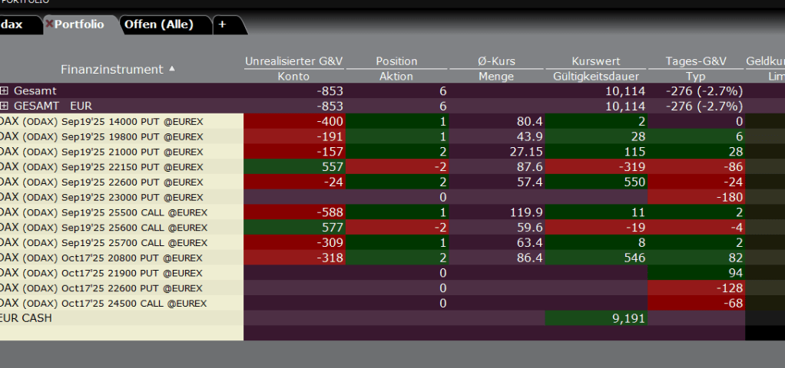
Task: Switch to the Offen (Alle) tab
Action: 158,25
